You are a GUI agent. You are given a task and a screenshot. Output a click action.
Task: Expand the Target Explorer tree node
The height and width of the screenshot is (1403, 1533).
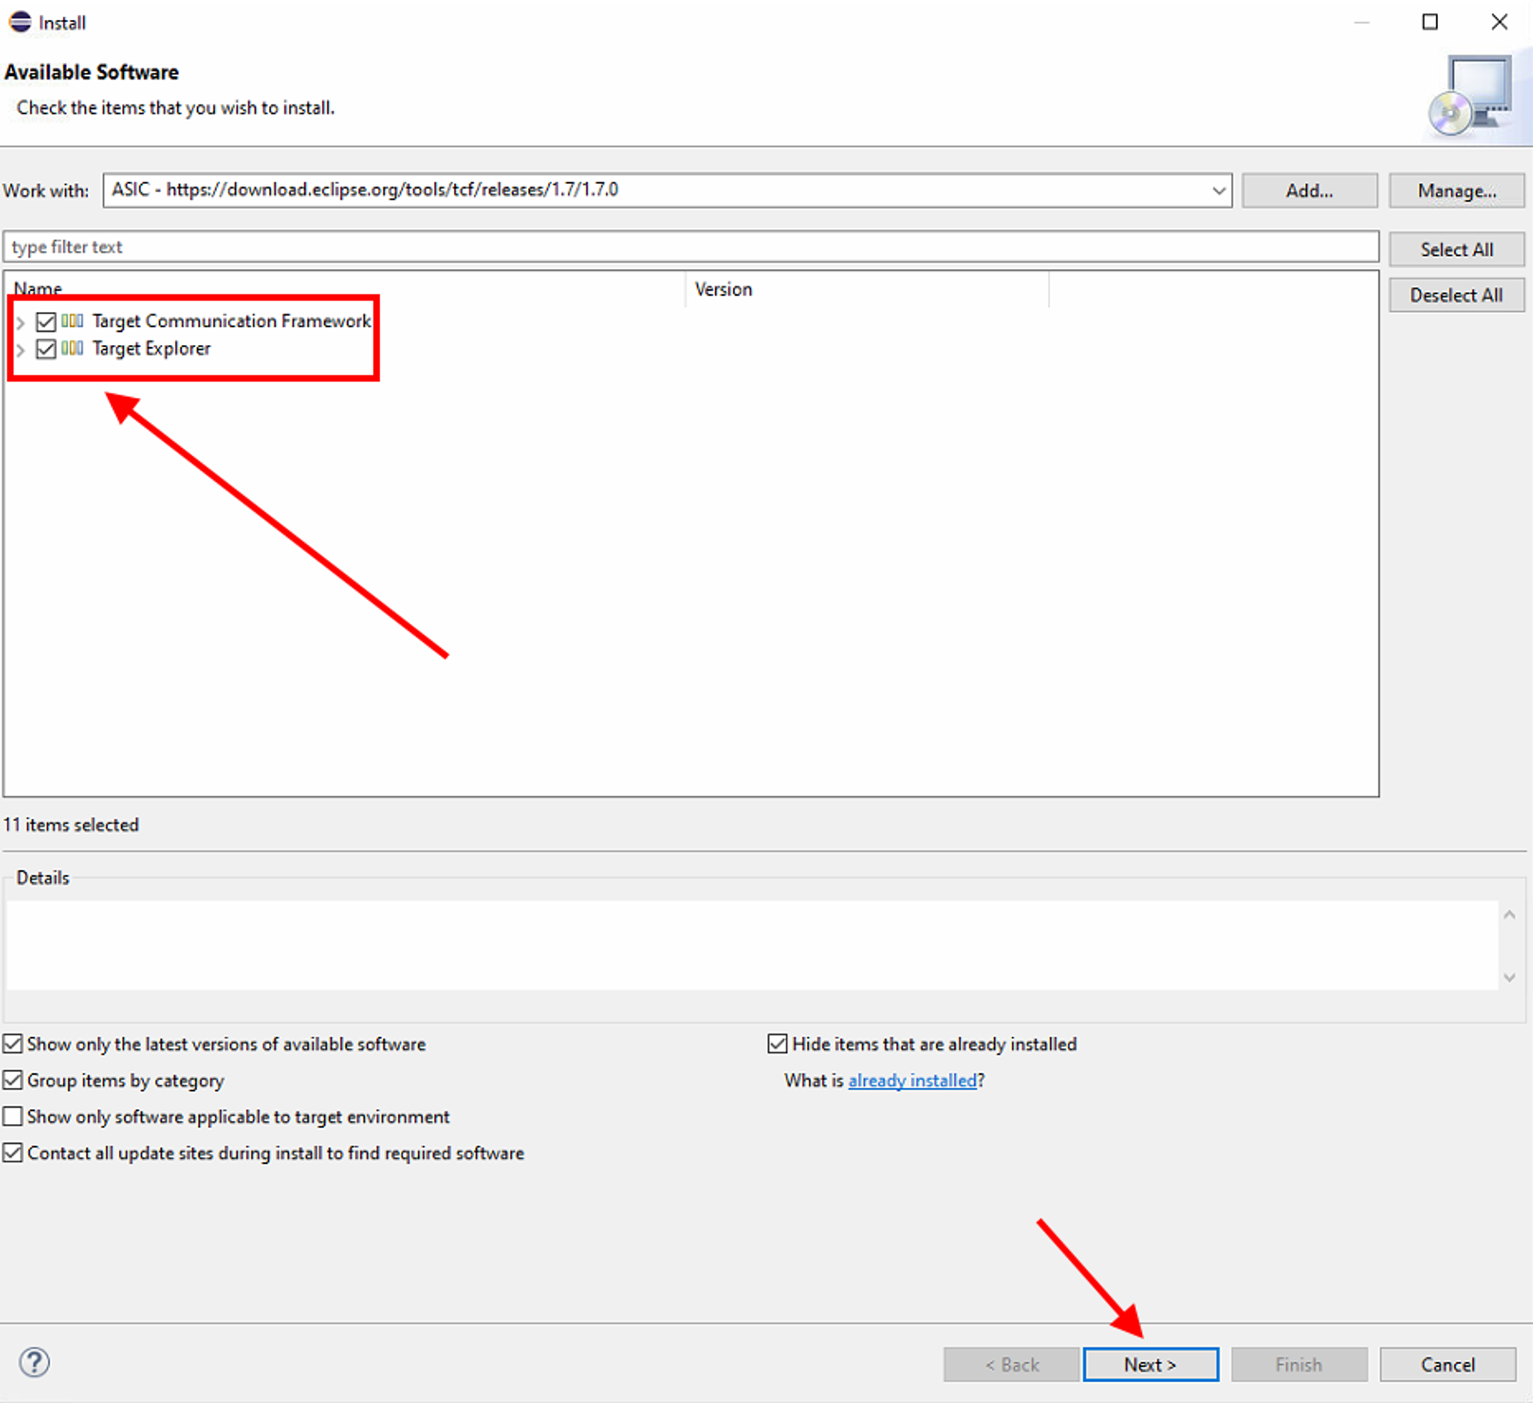pos(21,350)
